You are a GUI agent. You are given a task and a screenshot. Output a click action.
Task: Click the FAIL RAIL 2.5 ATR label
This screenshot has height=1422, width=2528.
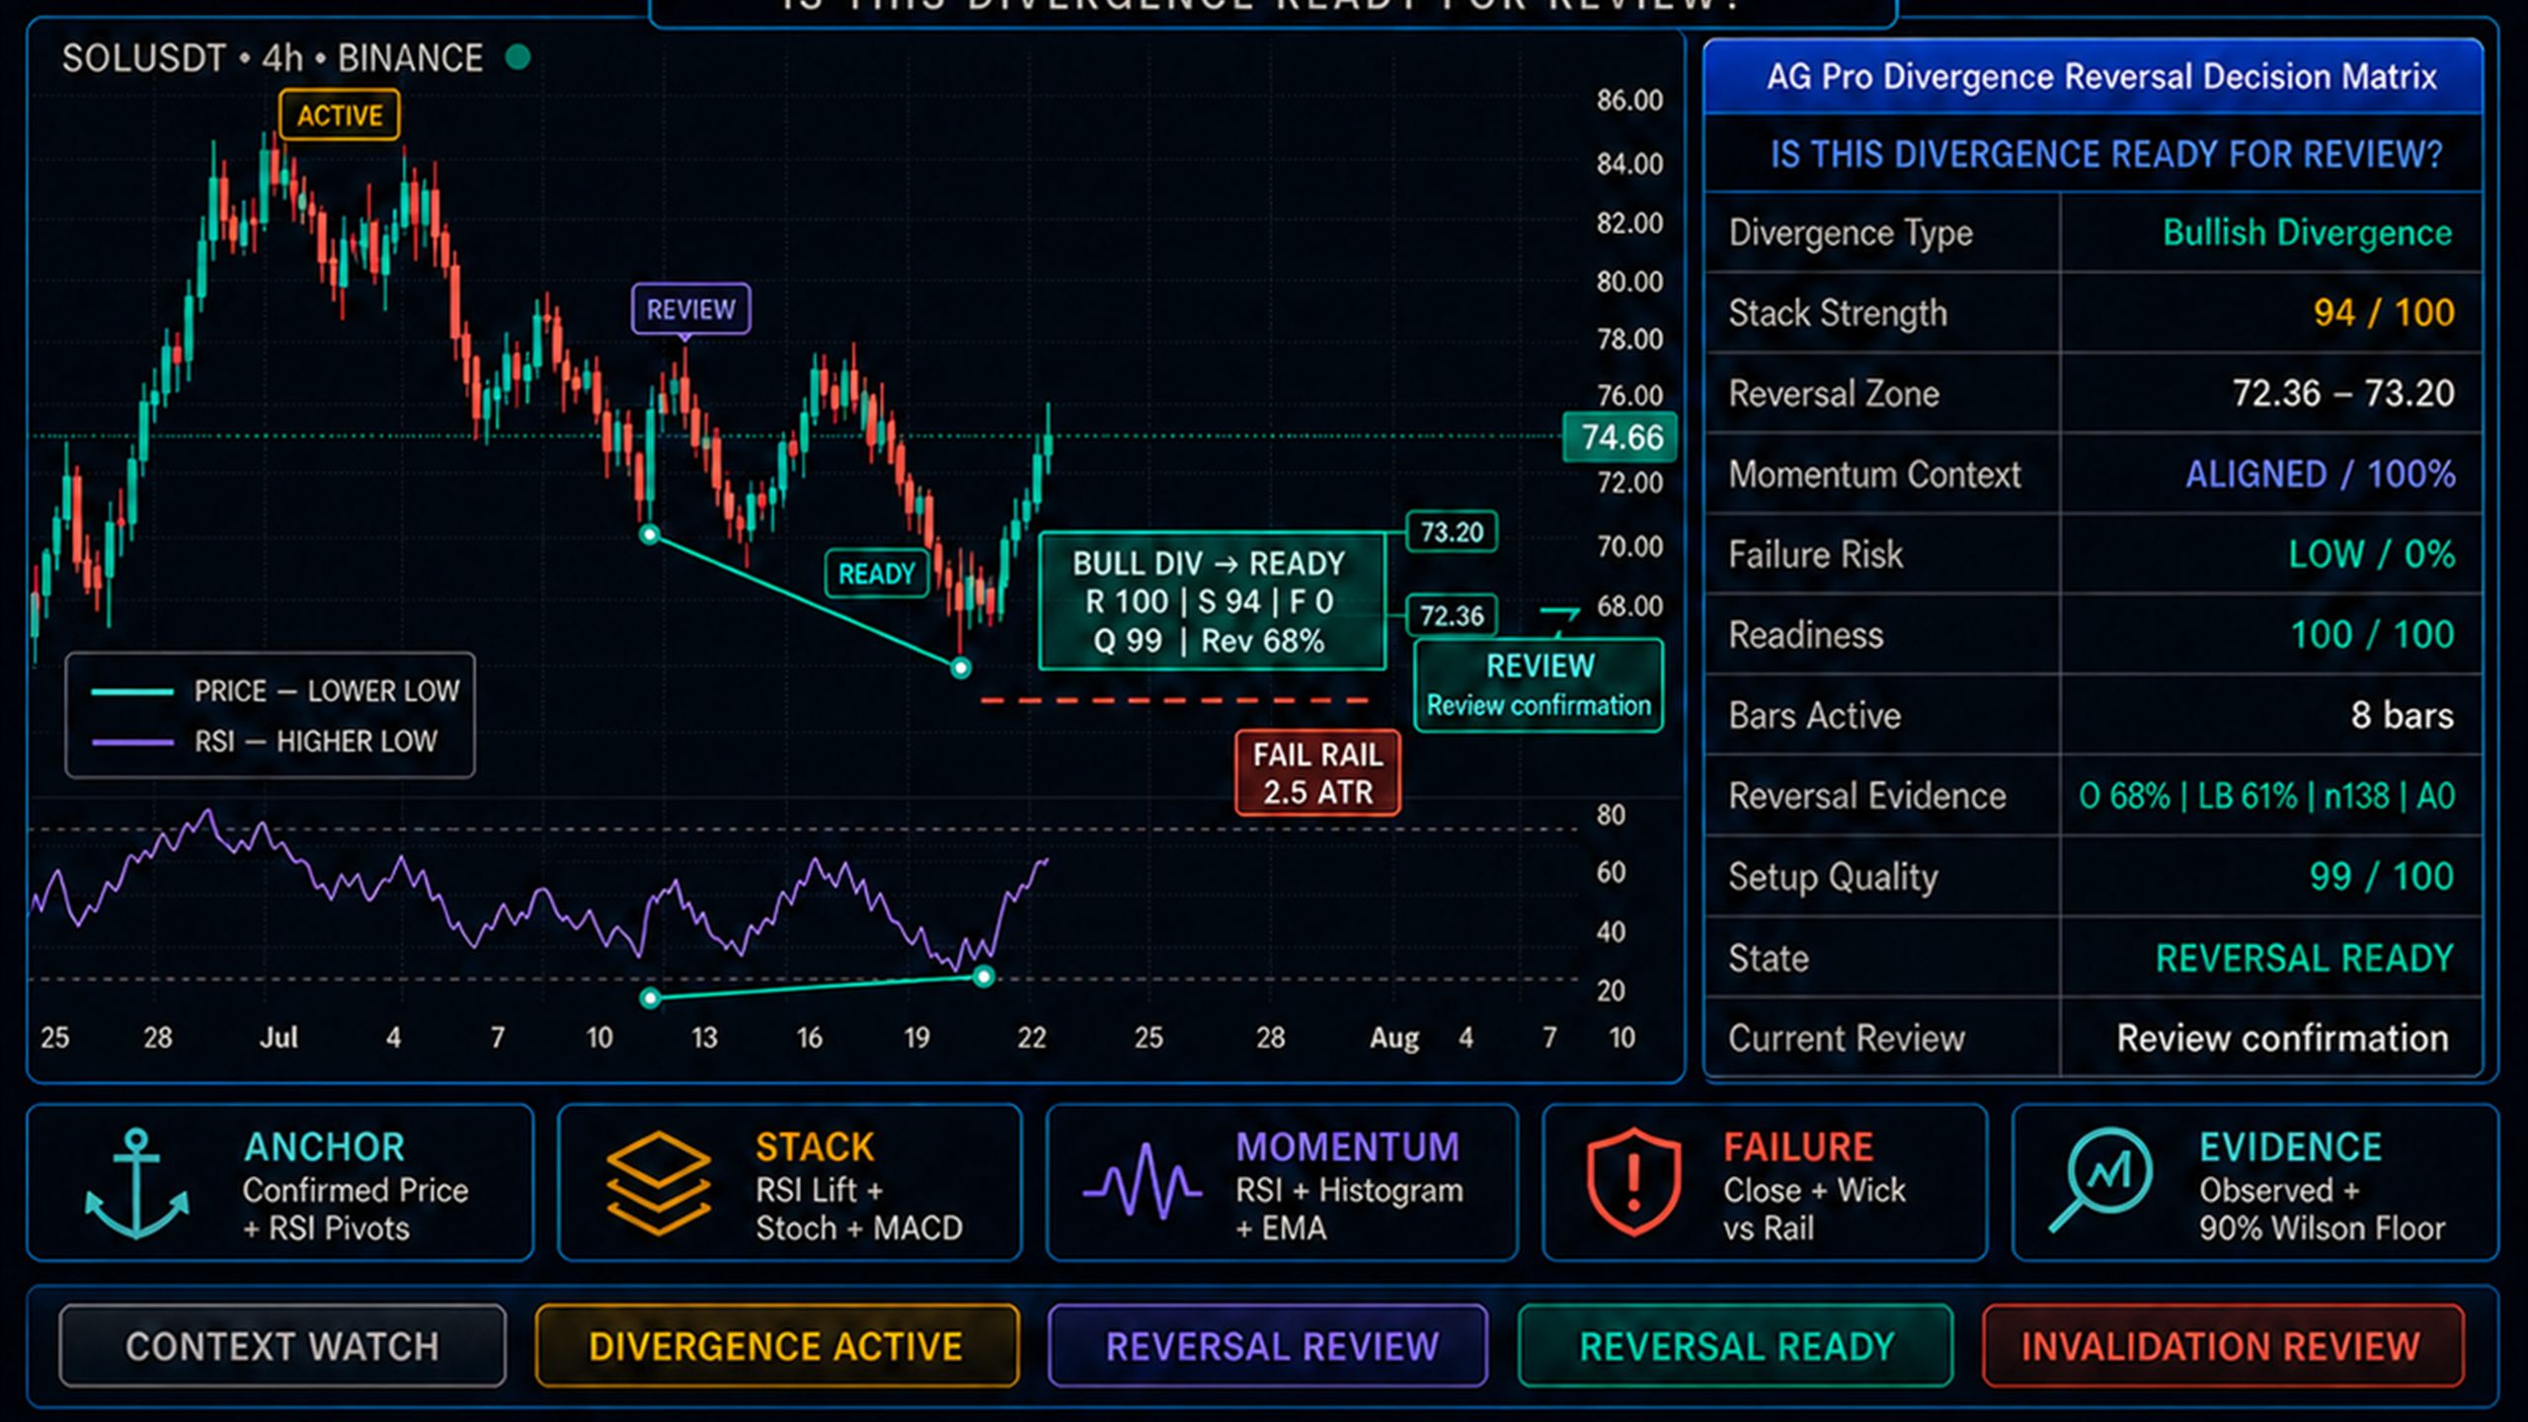coord(1317,773)
